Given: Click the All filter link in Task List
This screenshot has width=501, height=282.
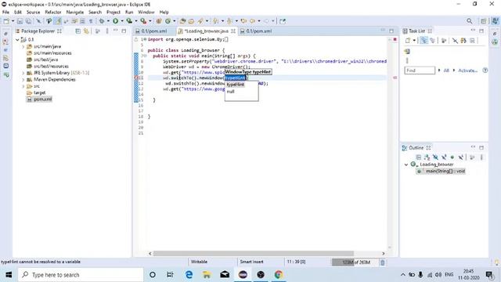Looking at the screenshot, I should 446,70.
